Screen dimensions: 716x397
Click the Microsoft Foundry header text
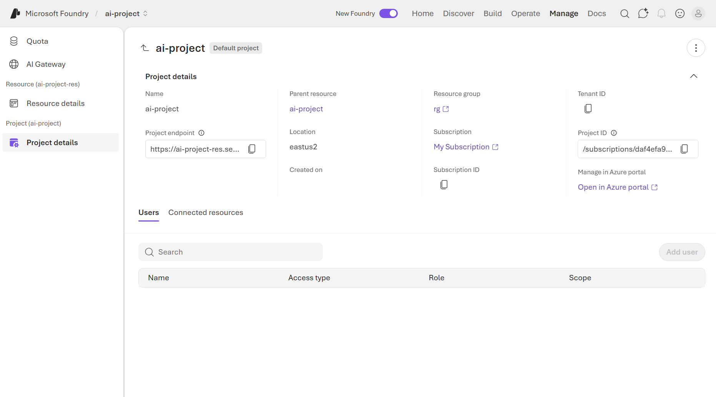(57, 13)
